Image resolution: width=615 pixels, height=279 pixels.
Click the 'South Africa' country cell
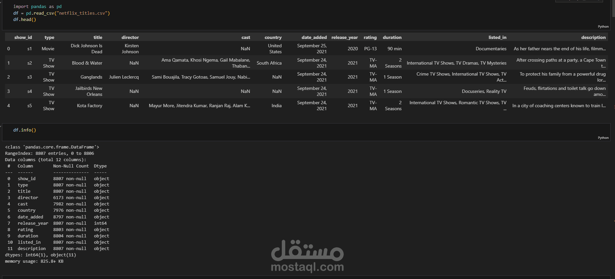[x=269, y=63]
